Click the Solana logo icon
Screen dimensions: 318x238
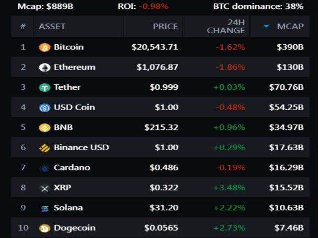coord(45,208)
